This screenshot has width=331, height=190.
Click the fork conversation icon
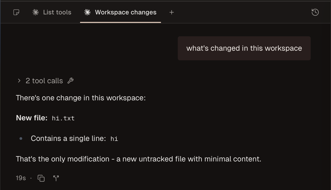click(56, 178)
